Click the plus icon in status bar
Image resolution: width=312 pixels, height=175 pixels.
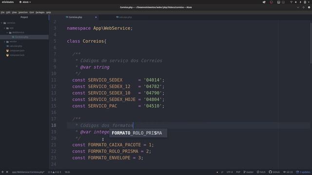(2, 172)
